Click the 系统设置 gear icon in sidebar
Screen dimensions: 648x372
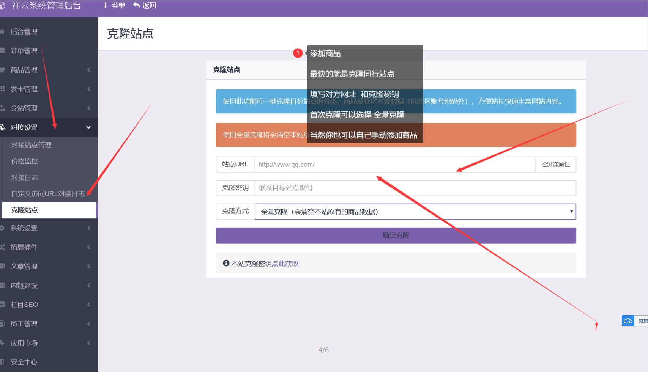pyautogui.click(x=2, y=228)
